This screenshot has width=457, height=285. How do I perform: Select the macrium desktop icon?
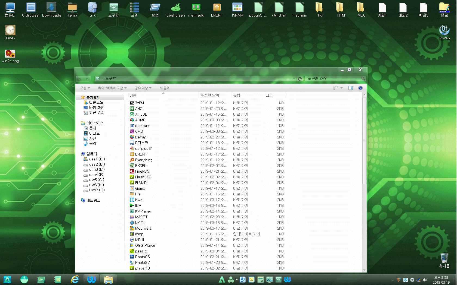[299, 10]
